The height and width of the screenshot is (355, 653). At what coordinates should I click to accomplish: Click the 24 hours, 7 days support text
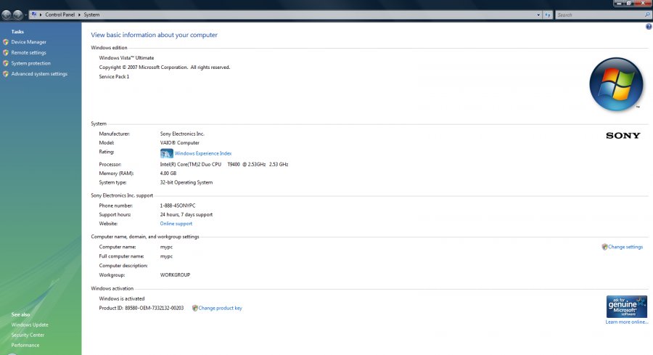(186, 215)
